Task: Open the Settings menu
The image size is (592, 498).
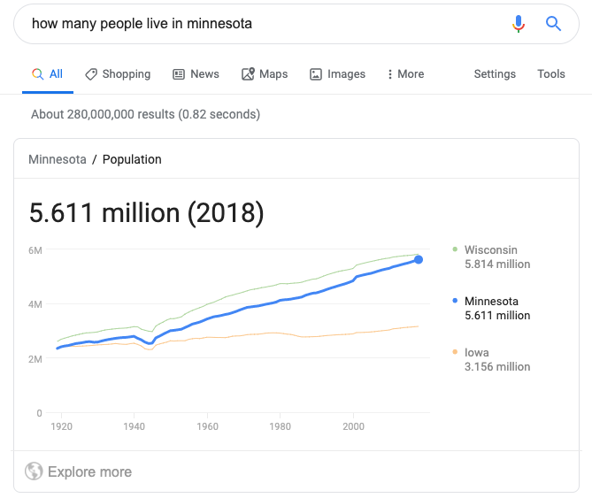Action: click(495, 74)
